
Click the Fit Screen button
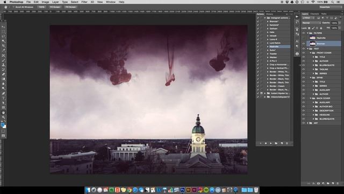(55, 7)
